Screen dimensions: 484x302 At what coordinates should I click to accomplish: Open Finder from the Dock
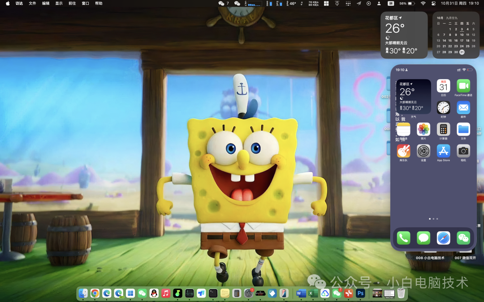(83, 293)
